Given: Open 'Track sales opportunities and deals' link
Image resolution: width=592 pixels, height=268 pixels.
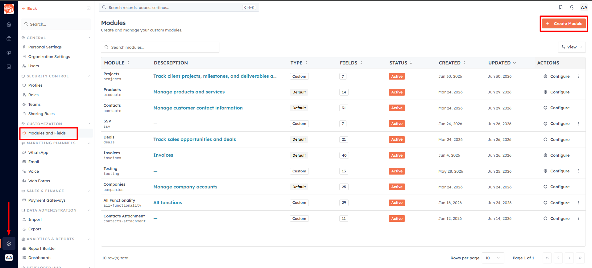Looking at the screenshot, I should coord(194,139).
